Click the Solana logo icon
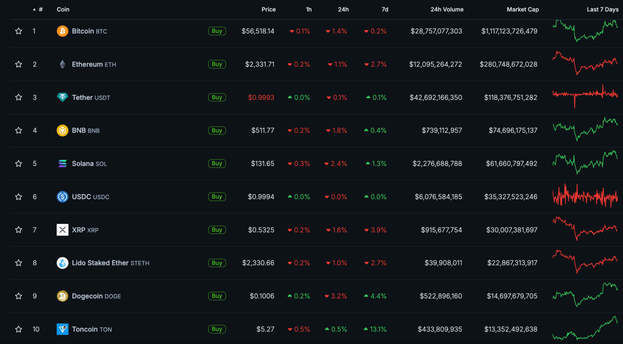 coord(62,164)
